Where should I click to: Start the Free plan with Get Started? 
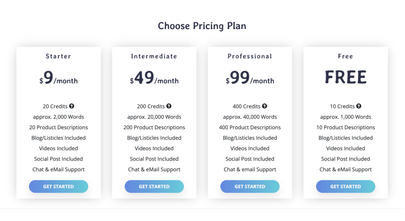(x=346, y=187)
